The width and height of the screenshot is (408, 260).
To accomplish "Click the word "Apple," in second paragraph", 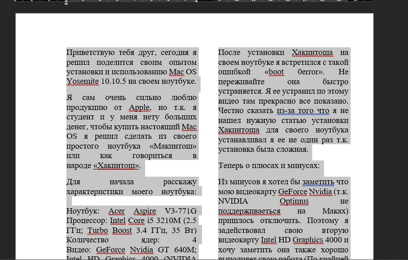I will pos(140,107).
